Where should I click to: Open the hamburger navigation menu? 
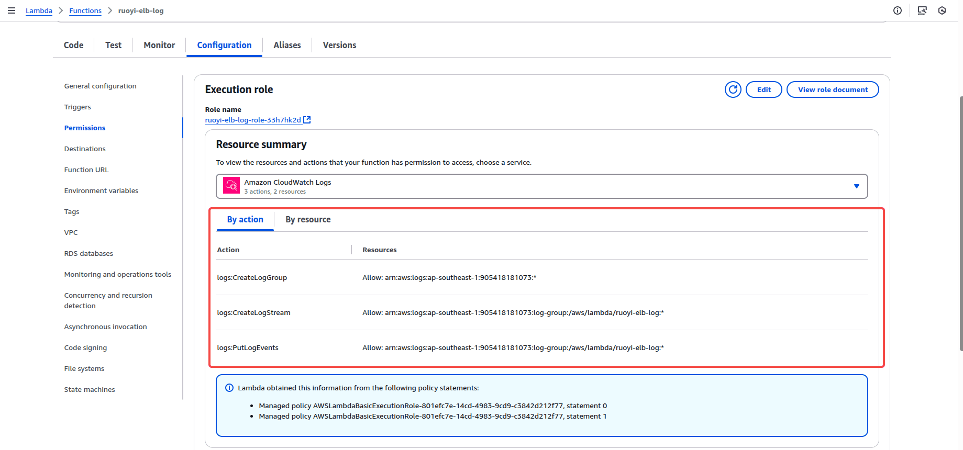point(12,10)
